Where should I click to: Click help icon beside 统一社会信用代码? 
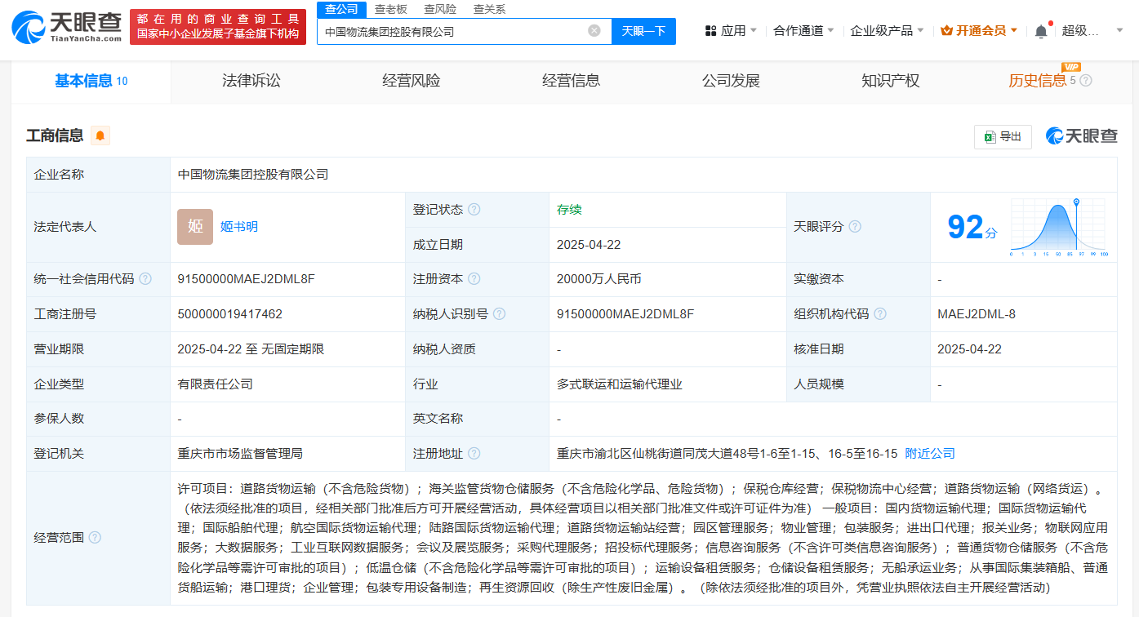tap(145, 279)
